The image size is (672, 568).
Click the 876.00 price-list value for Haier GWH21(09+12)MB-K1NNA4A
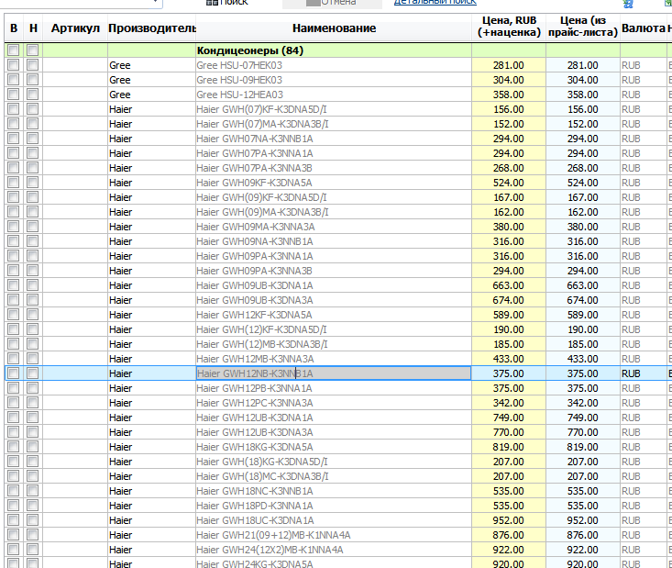click(x=583, y=535)
